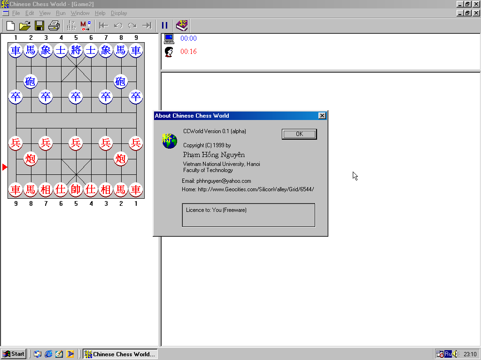Pause the game with pause button
The image size is (481, 360).
(165, 25)
